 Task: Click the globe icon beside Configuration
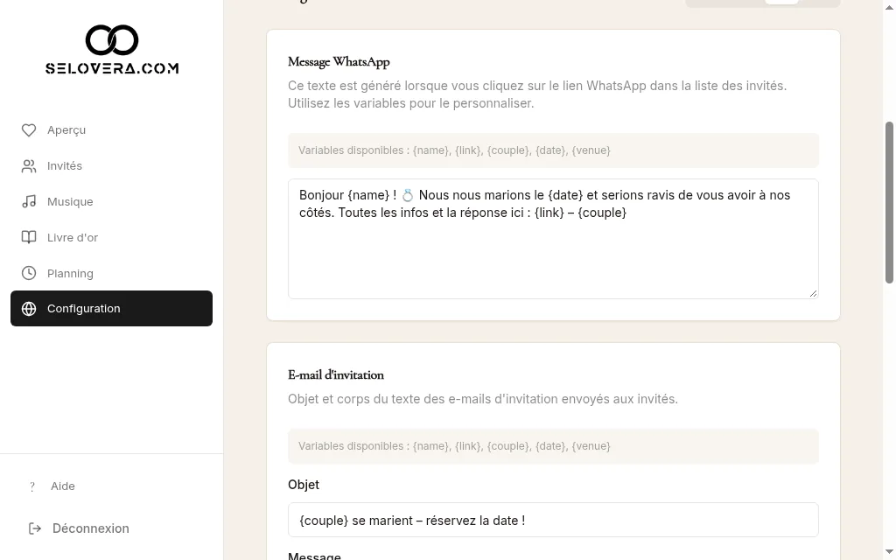tap(29, 309)
